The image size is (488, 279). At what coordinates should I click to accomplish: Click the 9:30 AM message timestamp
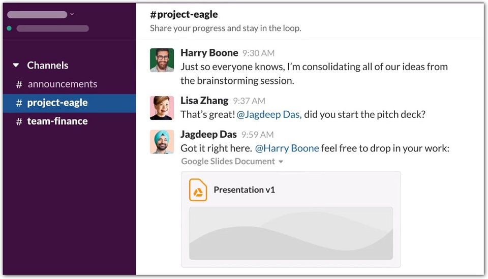click(x=258, y=53)
